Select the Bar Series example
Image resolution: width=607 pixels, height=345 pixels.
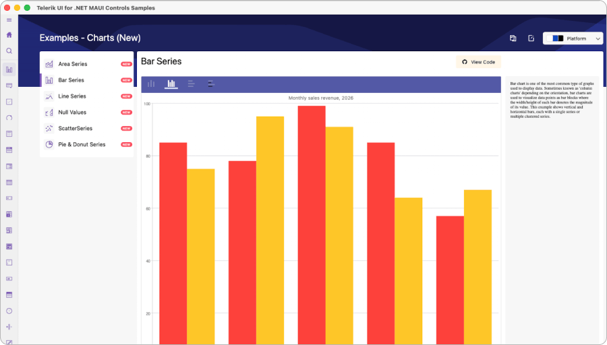(x=87, y=80)
